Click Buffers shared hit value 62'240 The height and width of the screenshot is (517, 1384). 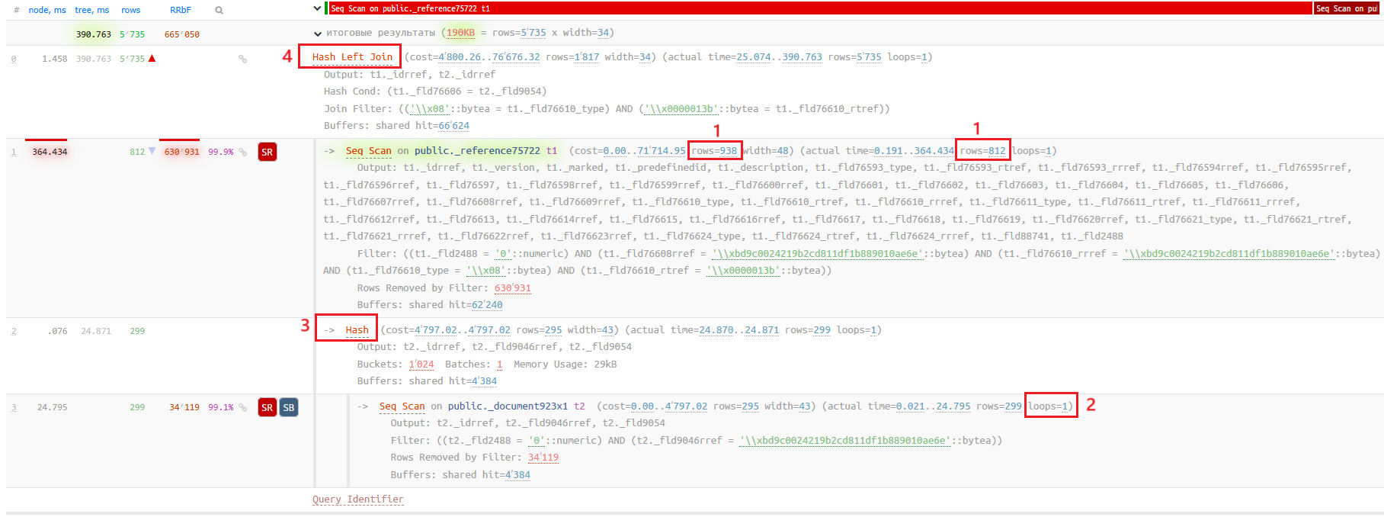click(487, 305)
